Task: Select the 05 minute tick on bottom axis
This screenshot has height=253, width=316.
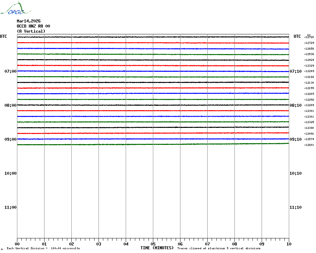Action: click(x=153, y=244)
